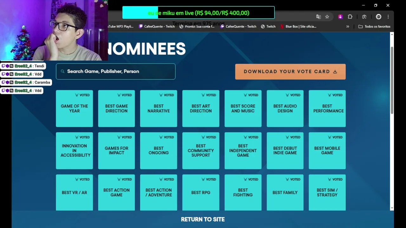
Task: Open the Todos os favoritos folder
Action: pyautogui.click(x=374, y=27)
